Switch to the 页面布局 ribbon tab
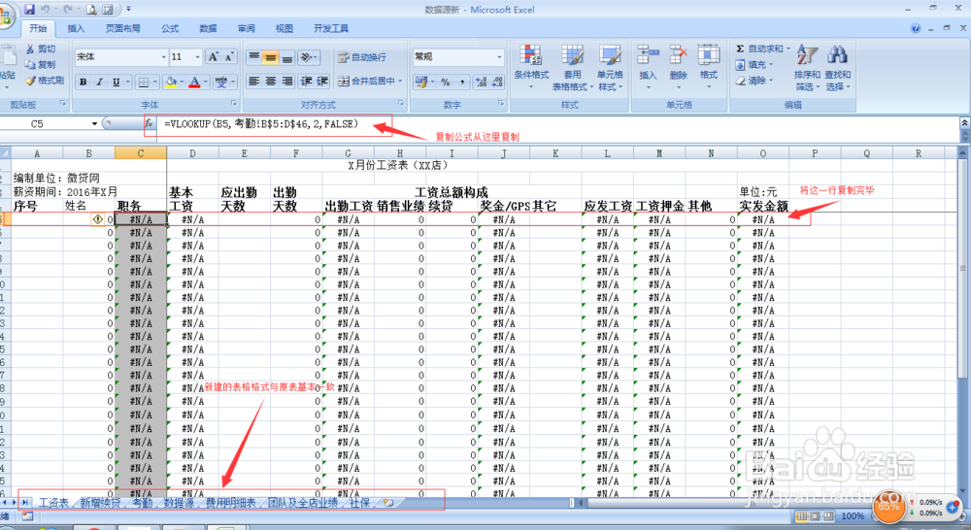Viewport: 971px width, 530px height. point(122,28)
